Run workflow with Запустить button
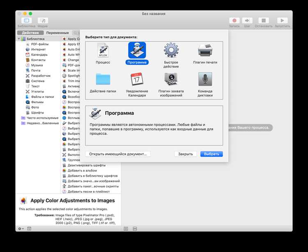Image resolution: width=308 pixels, height=252 pixels. coord(282,21)
